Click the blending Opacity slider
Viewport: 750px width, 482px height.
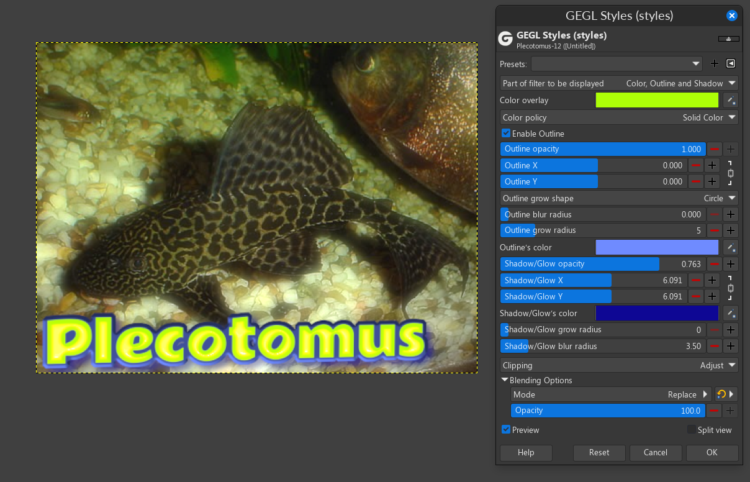(x=608, y=411)
